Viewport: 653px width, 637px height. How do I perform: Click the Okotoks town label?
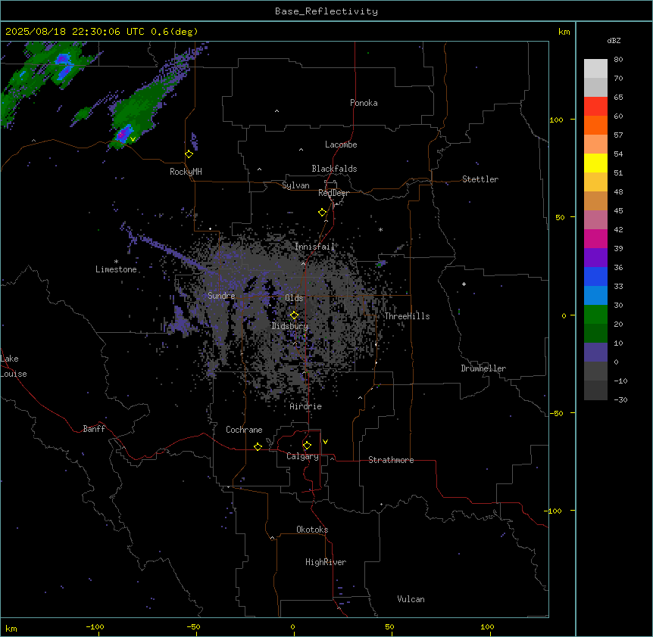pos(312,530)
